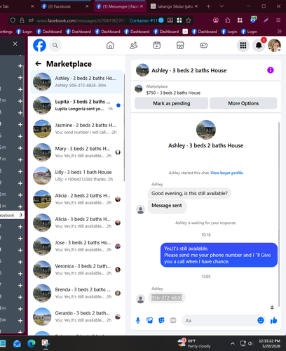Image resolution: width=286 pixels, height=351 pixels.
Task: Record a voice clip microphone icon
Action: pos(138,320)
